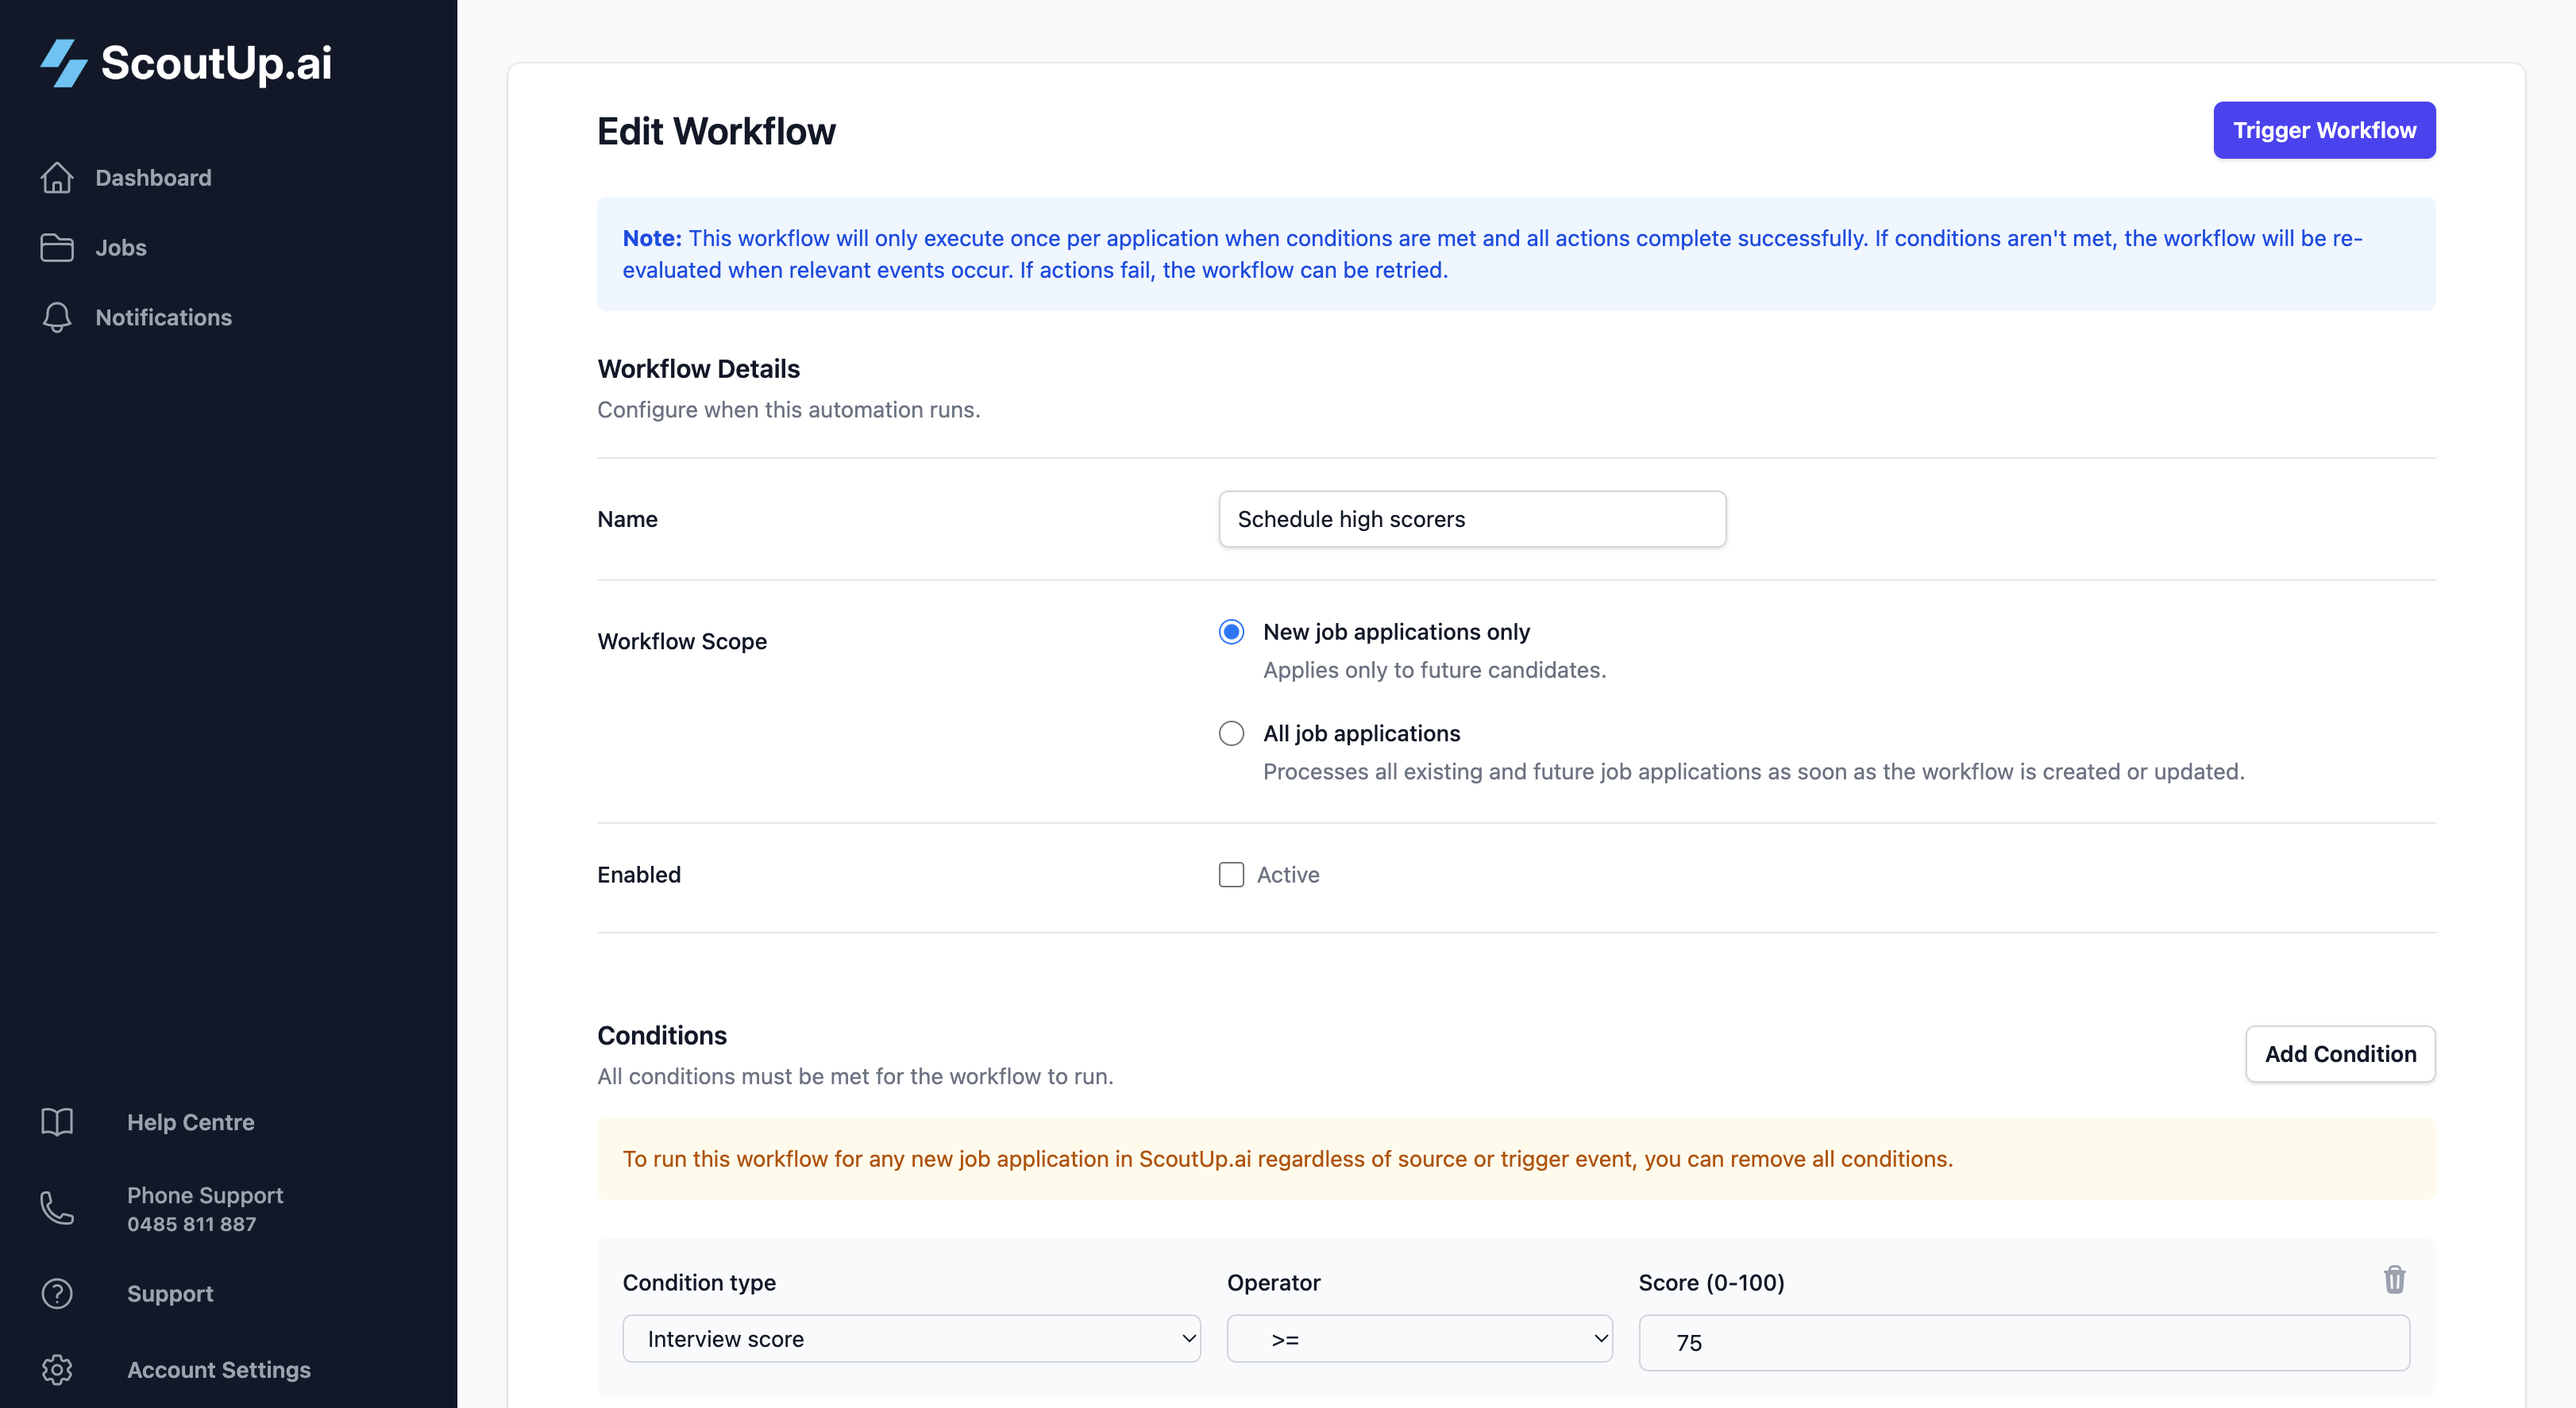This screenshot has height=1408, width=2576.
Task: Select the Jobs folder icon
Action: pyautogui.click(x=57, y=247)
